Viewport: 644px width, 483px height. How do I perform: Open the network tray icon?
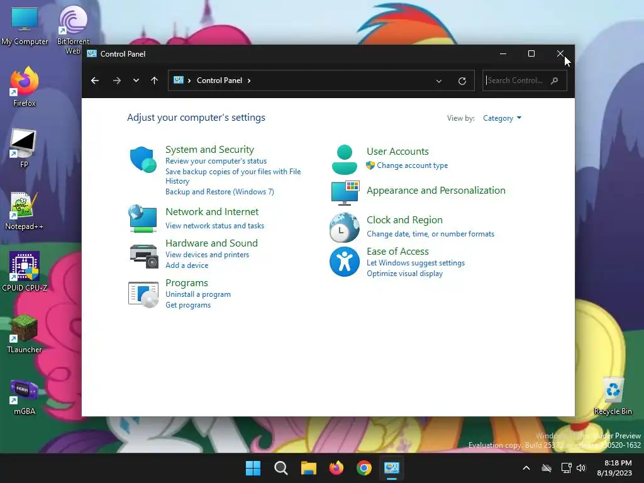click(567, 468)
